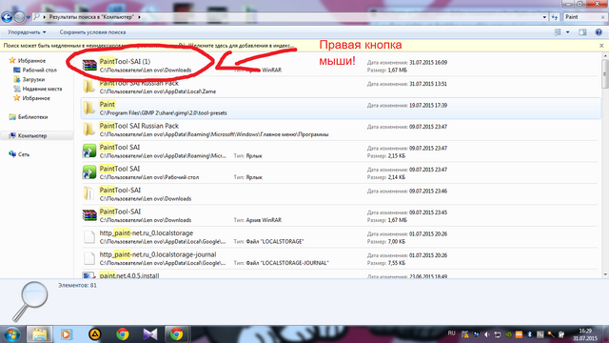Click the size value 7,55 КБ
Image resolution: width=609 pixels, height=343 pixels.
click(x=396, y=263)
